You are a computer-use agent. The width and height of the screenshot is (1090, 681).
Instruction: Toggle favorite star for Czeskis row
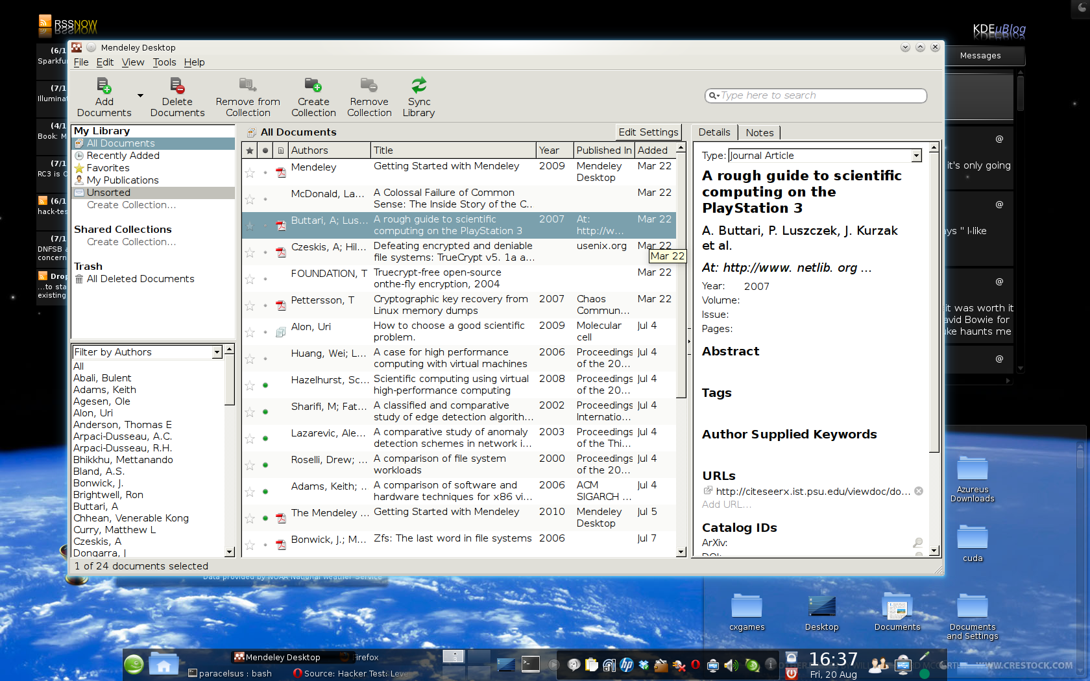coord(250,252)
